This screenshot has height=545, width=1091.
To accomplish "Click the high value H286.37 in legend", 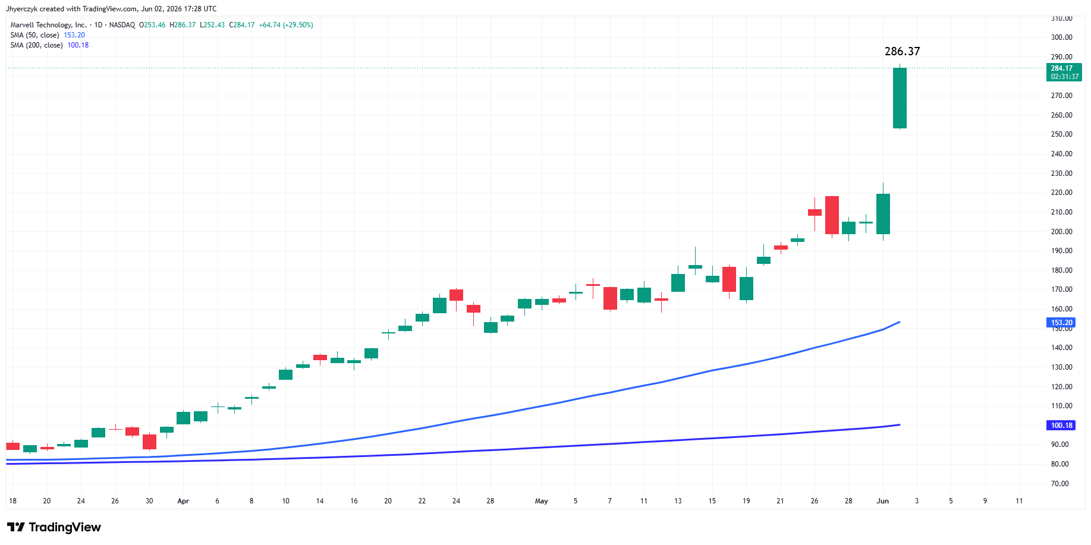I will click(183, 25).
